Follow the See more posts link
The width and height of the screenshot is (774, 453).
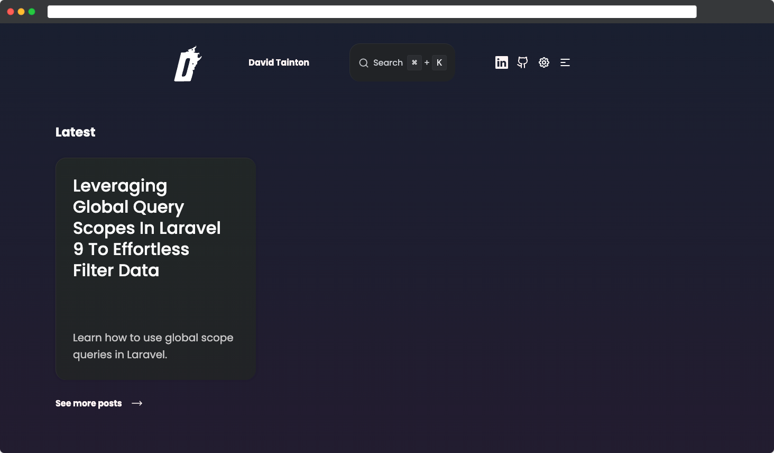pyautogui.click(x=88, y=403)
